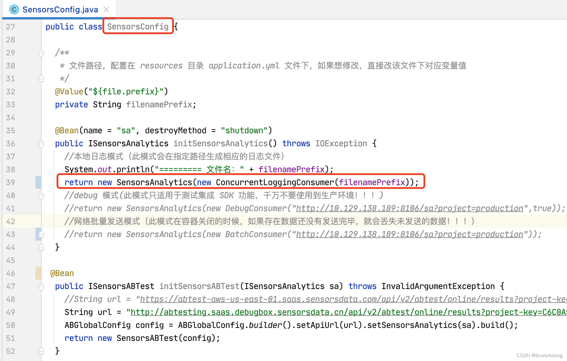The height and width of the screenshot is (361, 567).
Task: Click SensorsABTest(config) on line 51
Action: pyautogui.click(x=166, y=338)
